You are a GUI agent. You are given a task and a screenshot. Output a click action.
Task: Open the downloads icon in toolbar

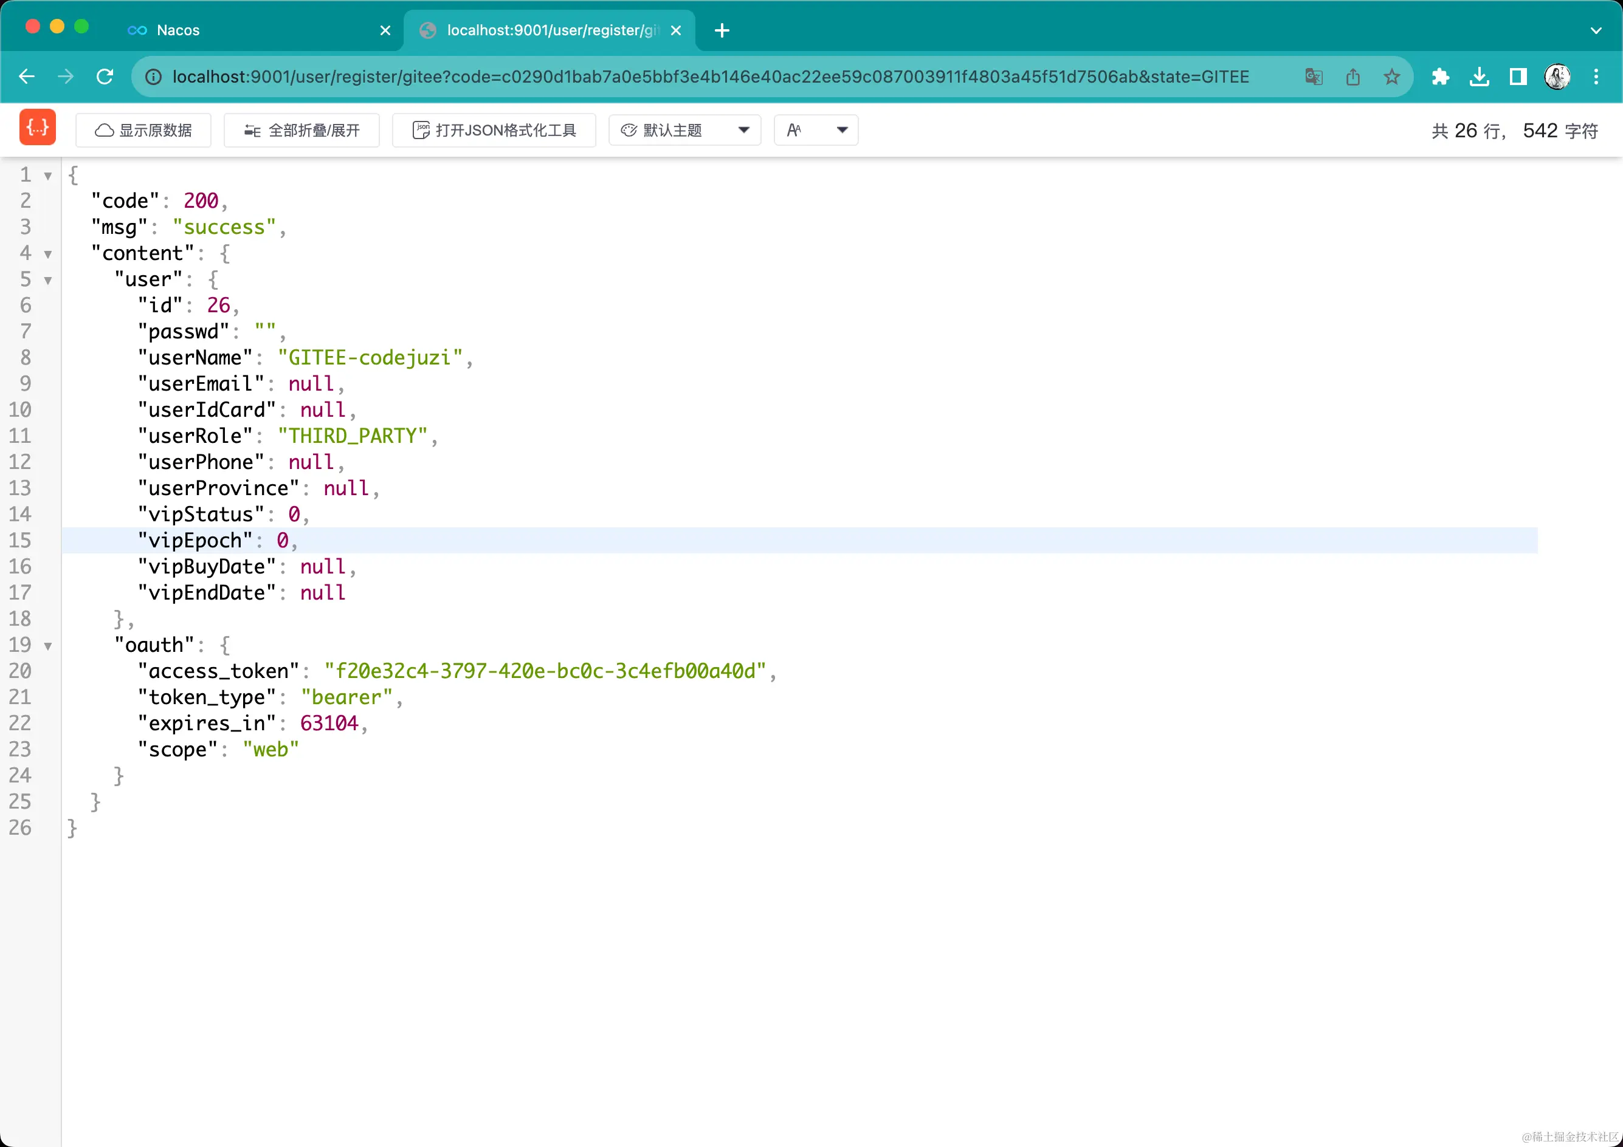(1479, 77)
